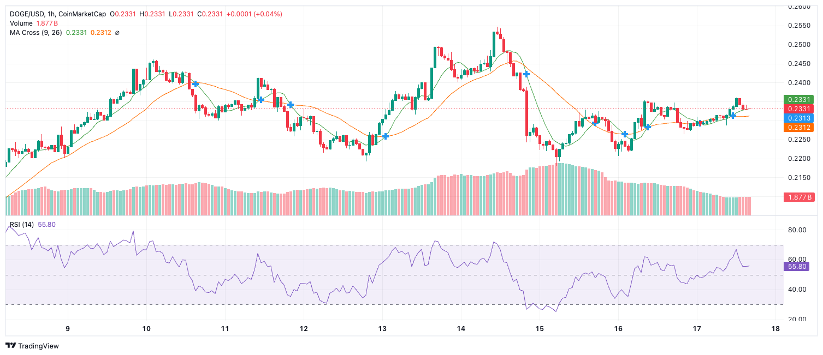Click the TradingView text link

(38, 346)
